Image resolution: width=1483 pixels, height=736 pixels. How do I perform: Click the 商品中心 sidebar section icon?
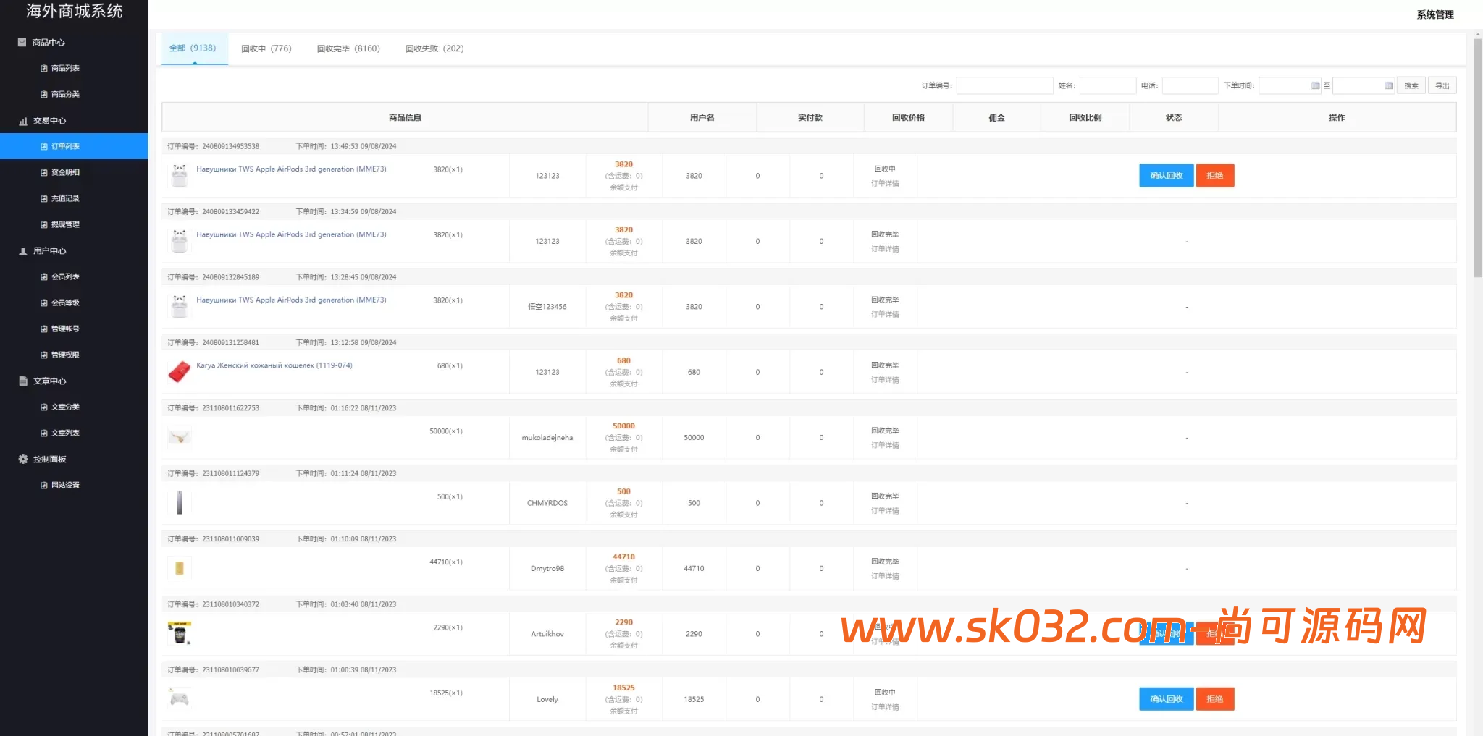(22, 42)
